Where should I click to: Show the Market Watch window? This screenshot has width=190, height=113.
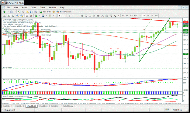[19, 12]
